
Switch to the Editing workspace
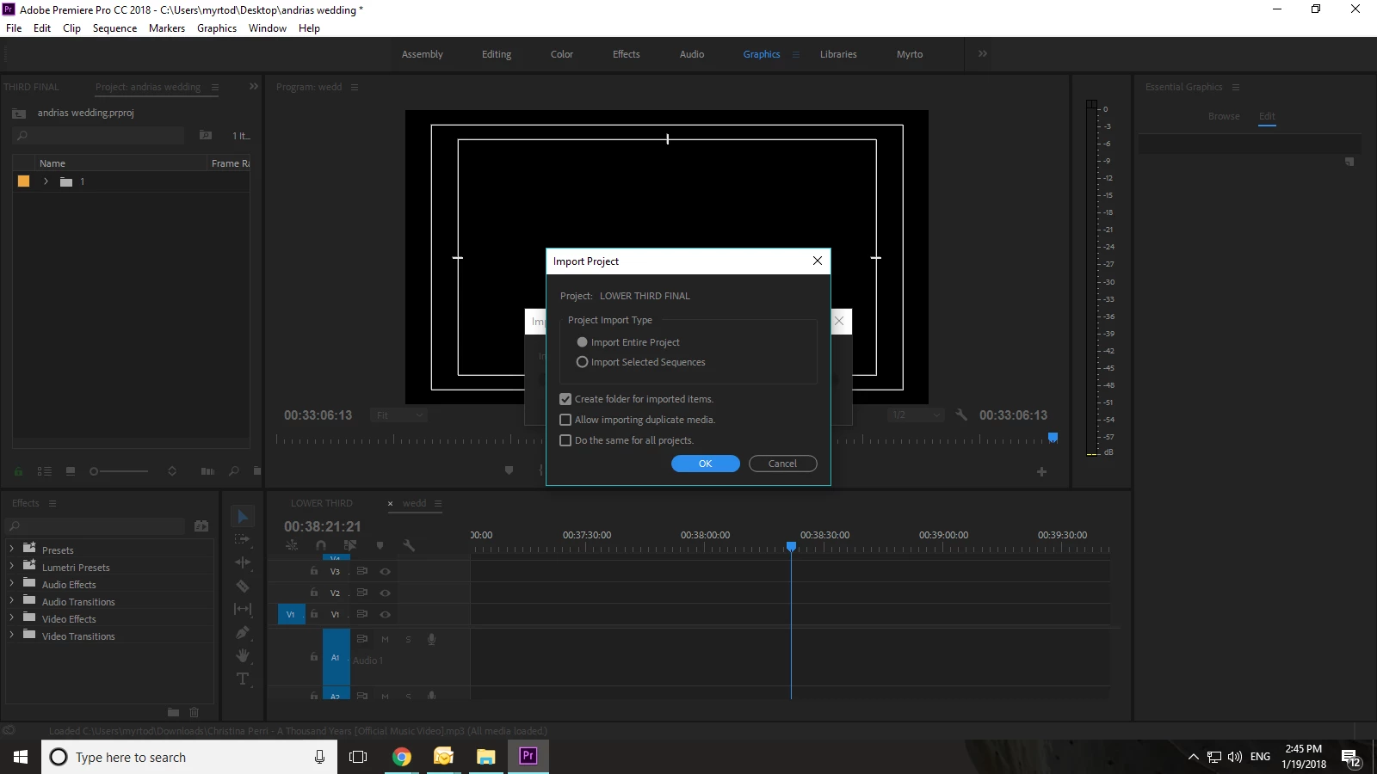pyautogui.click(x=497, y=54)
